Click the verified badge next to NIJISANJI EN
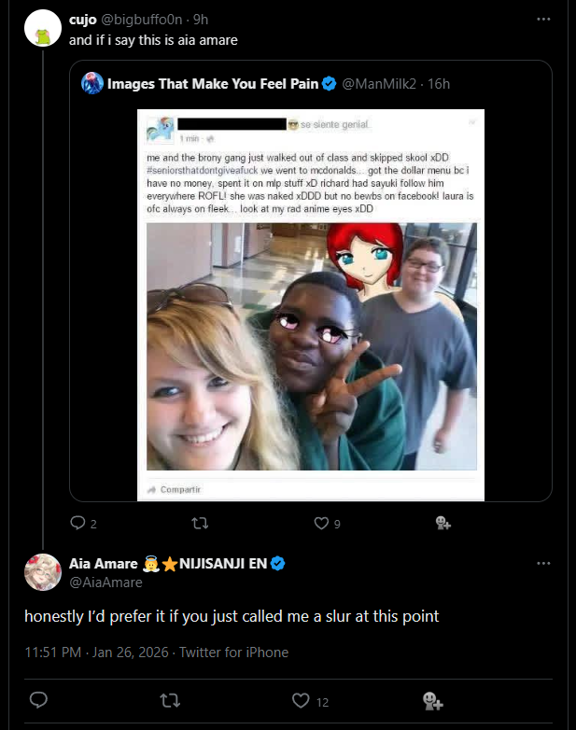 pos(278,563)
